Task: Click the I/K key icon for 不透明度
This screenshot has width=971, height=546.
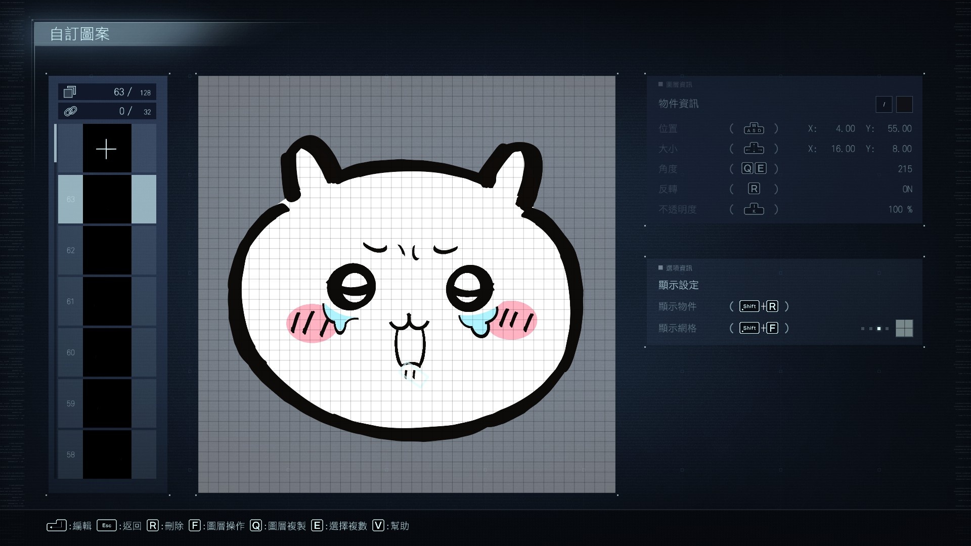Action: [754, 209]
